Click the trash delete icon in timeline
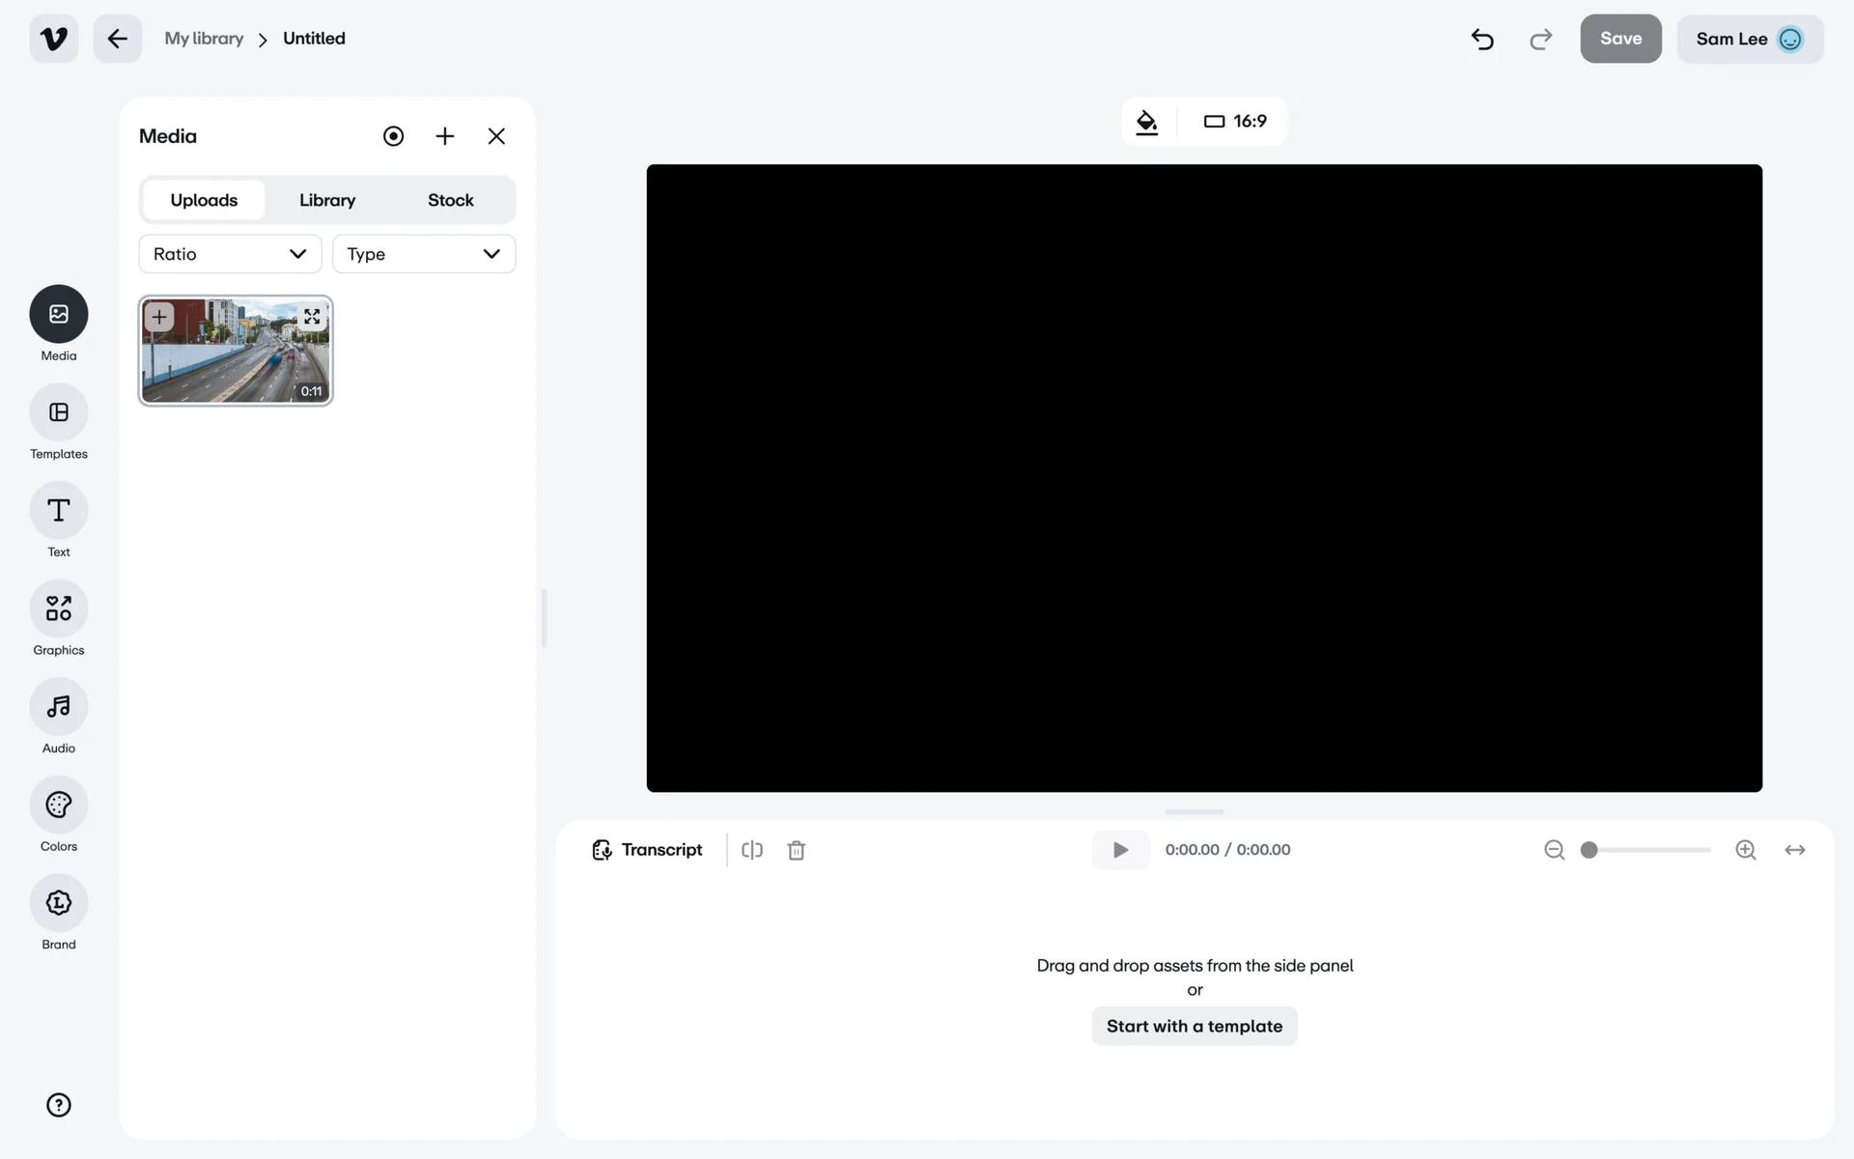The width and height of the screenshot is (1854, 1159). pyautogui.click(x=796, y=850)
